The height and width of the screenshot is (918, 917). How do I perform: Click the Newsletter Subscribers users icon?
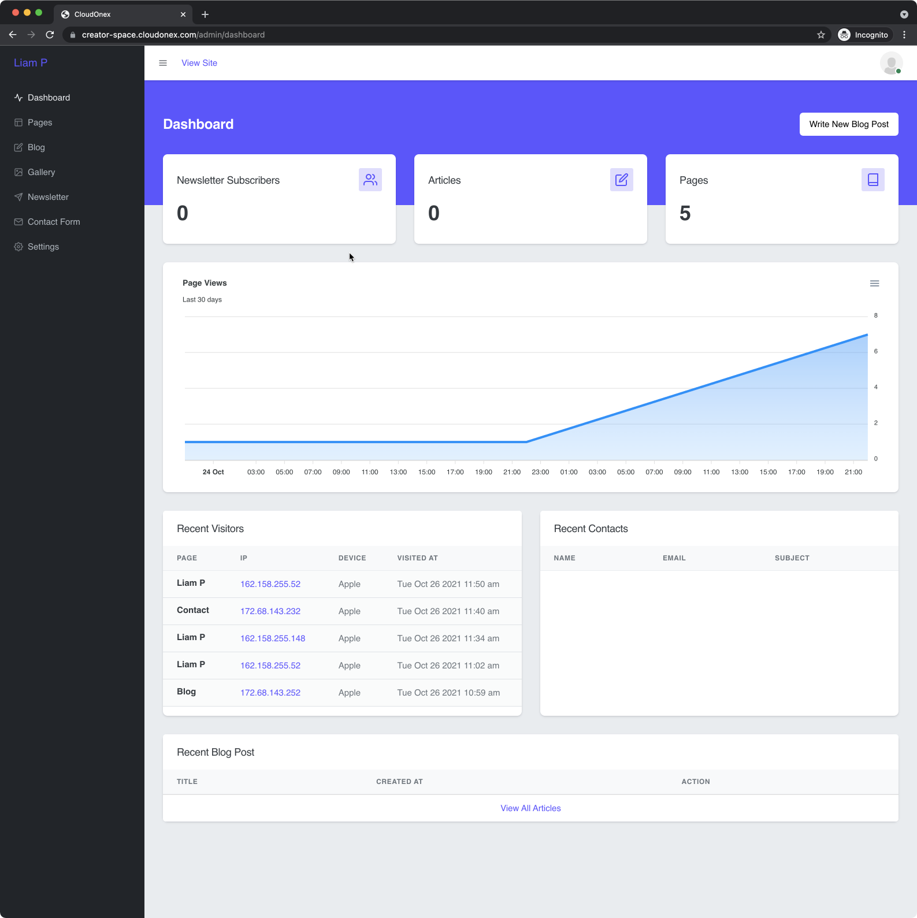click(370, 180)
